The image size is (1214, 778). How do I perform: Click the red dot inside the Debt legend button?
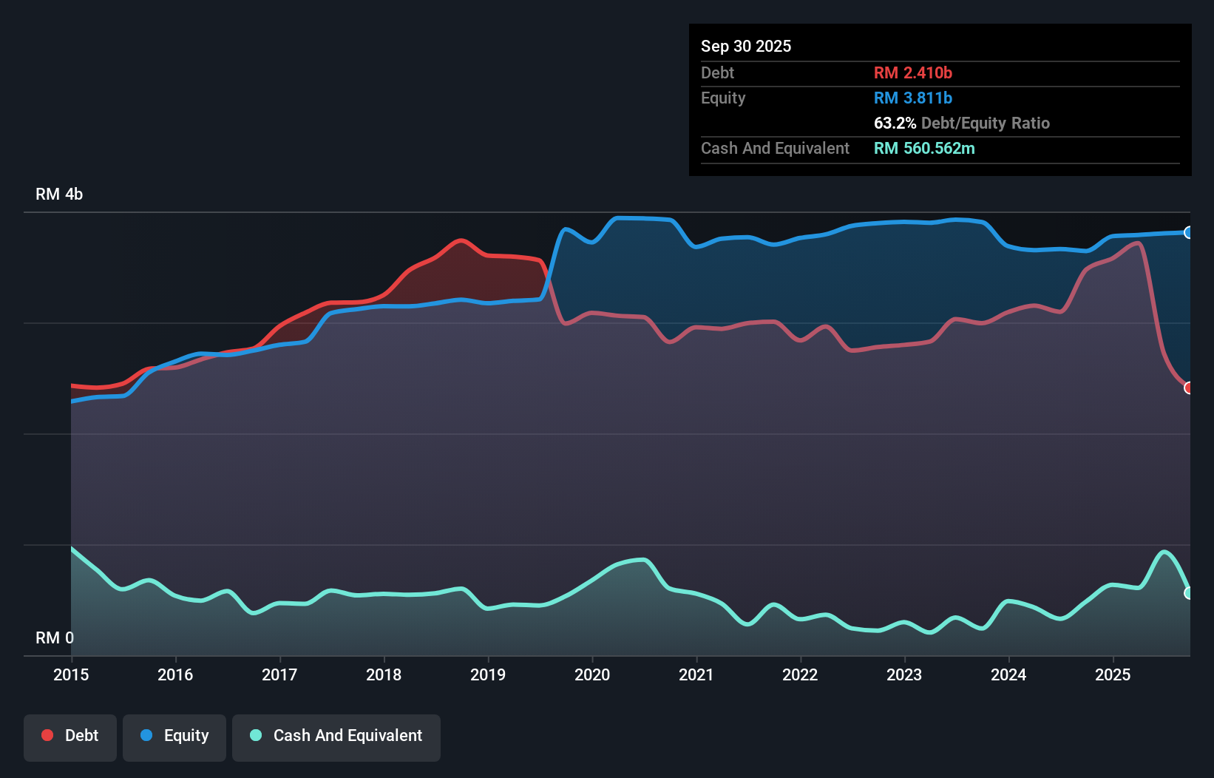[47, 735]
